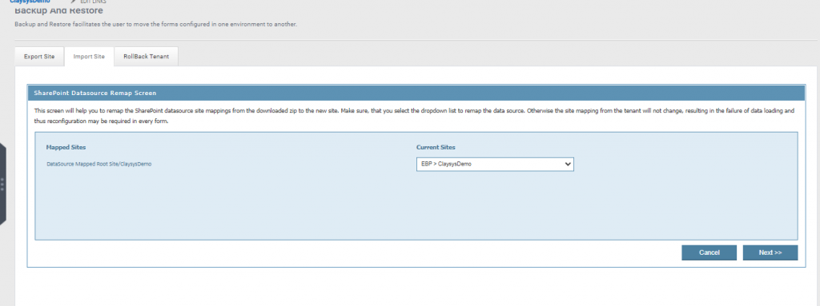Image resolution: width=820 pixels, height=306 pixels.
Task: Click the 'Current Sites' column heading
Action: pos(436,147)
